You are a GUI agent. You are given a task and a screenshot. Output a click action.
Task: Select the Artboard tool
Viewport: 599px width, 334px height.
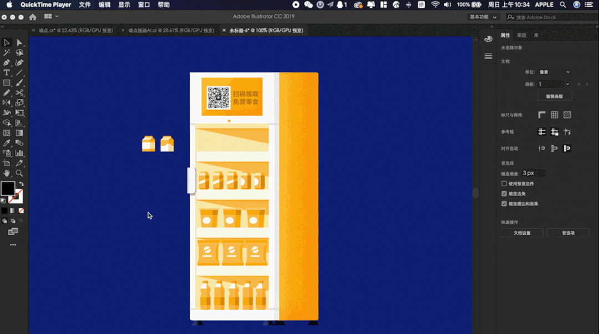tap(7, 163)
